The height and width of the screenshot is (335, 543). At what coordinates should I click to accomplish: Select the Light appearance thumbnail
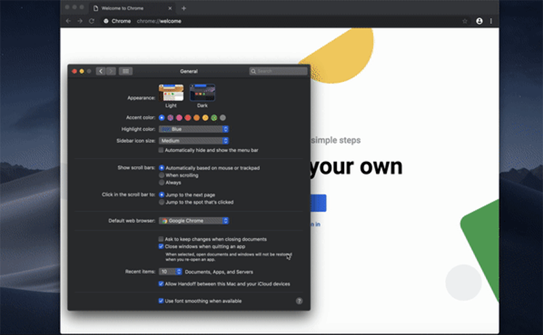click(171, 93)
